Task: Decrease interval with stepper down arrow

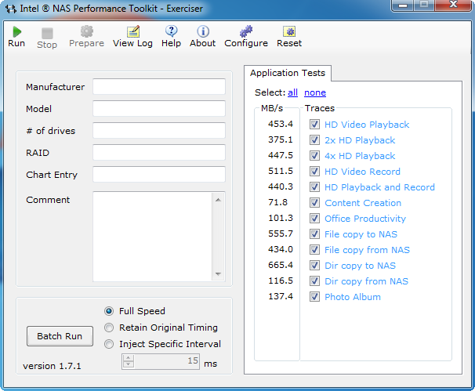Action: tap(129, 364)
